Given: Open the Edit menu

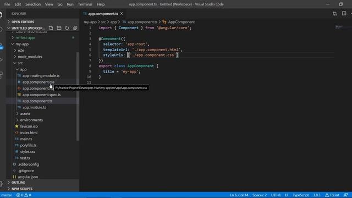Looking at the screenshot, I should [x=18, y=4].
